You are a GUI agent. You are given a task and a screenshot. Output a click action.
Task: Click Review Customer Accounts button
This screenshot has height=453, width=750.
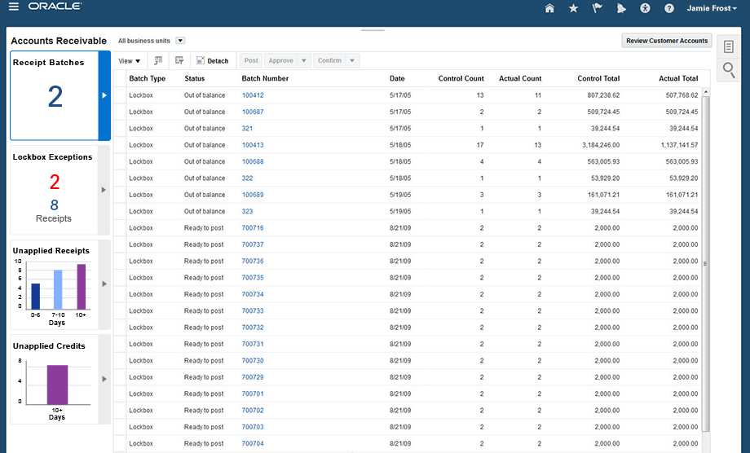[667, 41]
